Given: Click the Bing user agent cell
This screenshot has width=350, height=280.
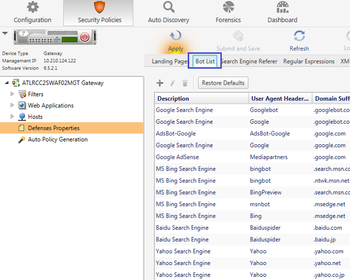Looking at the screenshot, I should pos(255,216).
